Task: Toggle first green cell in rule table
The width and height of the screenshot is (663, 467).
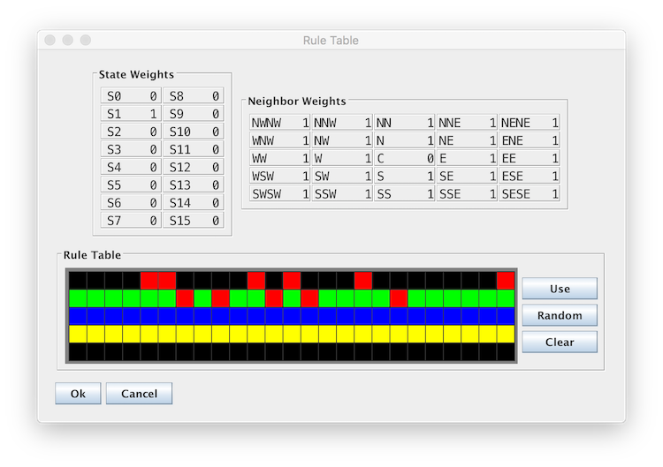Action: pyautogui.click(x=78, y=298)
